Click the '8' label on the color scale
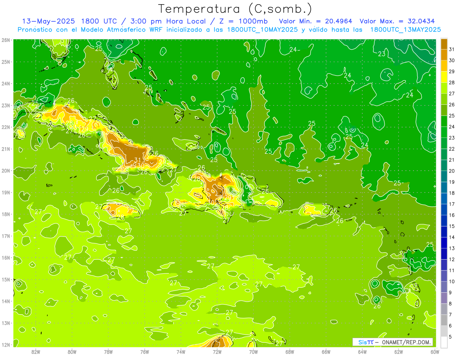 [450, 303]
